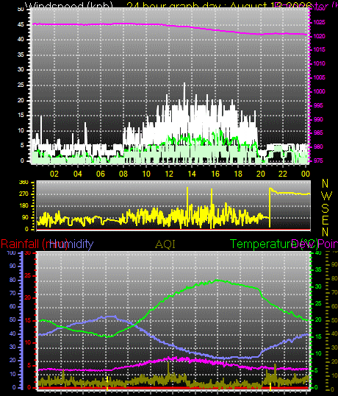Click the yellow direction jump near 21 hours
338x396 pixels.
click(x=270, y=207)
